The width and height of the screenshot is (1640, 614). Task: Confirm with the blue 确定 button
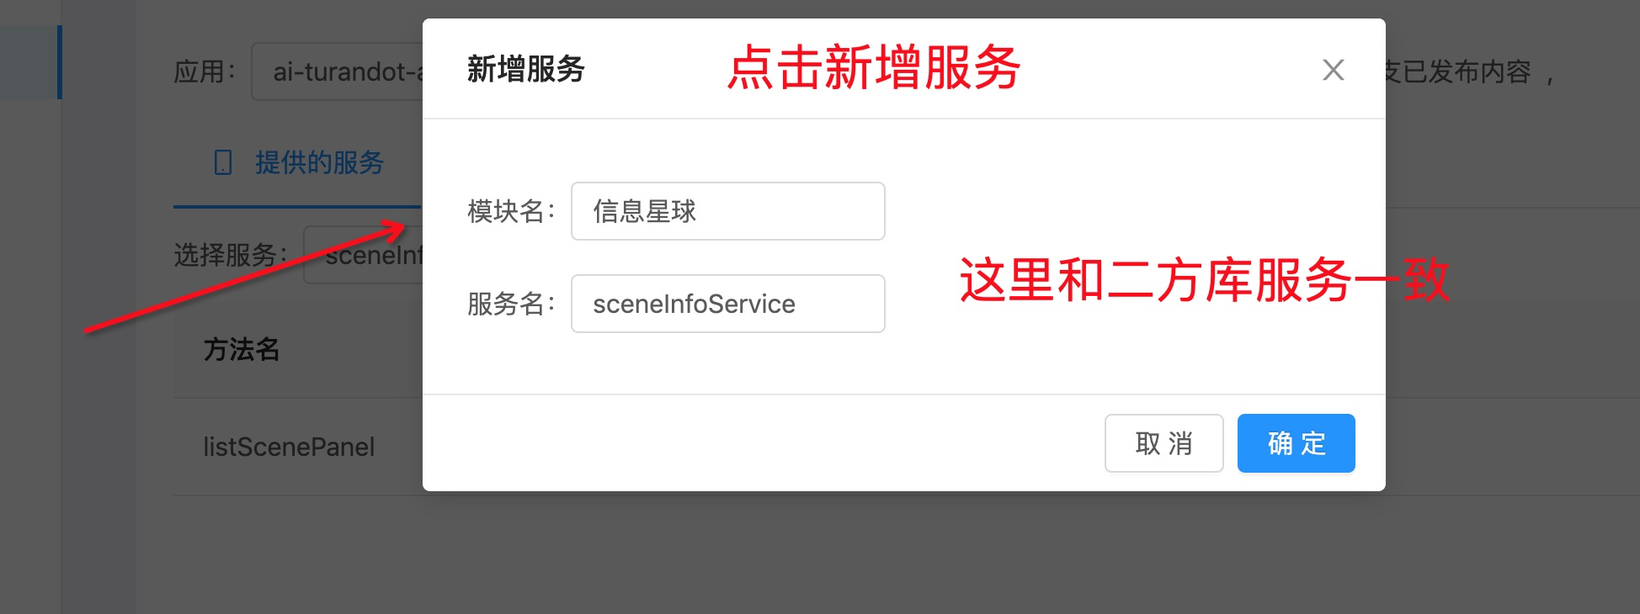1296,443
